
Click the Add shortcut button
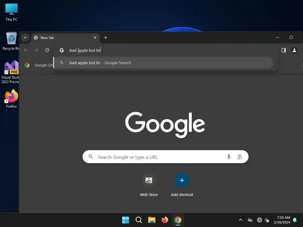[182, 185]
